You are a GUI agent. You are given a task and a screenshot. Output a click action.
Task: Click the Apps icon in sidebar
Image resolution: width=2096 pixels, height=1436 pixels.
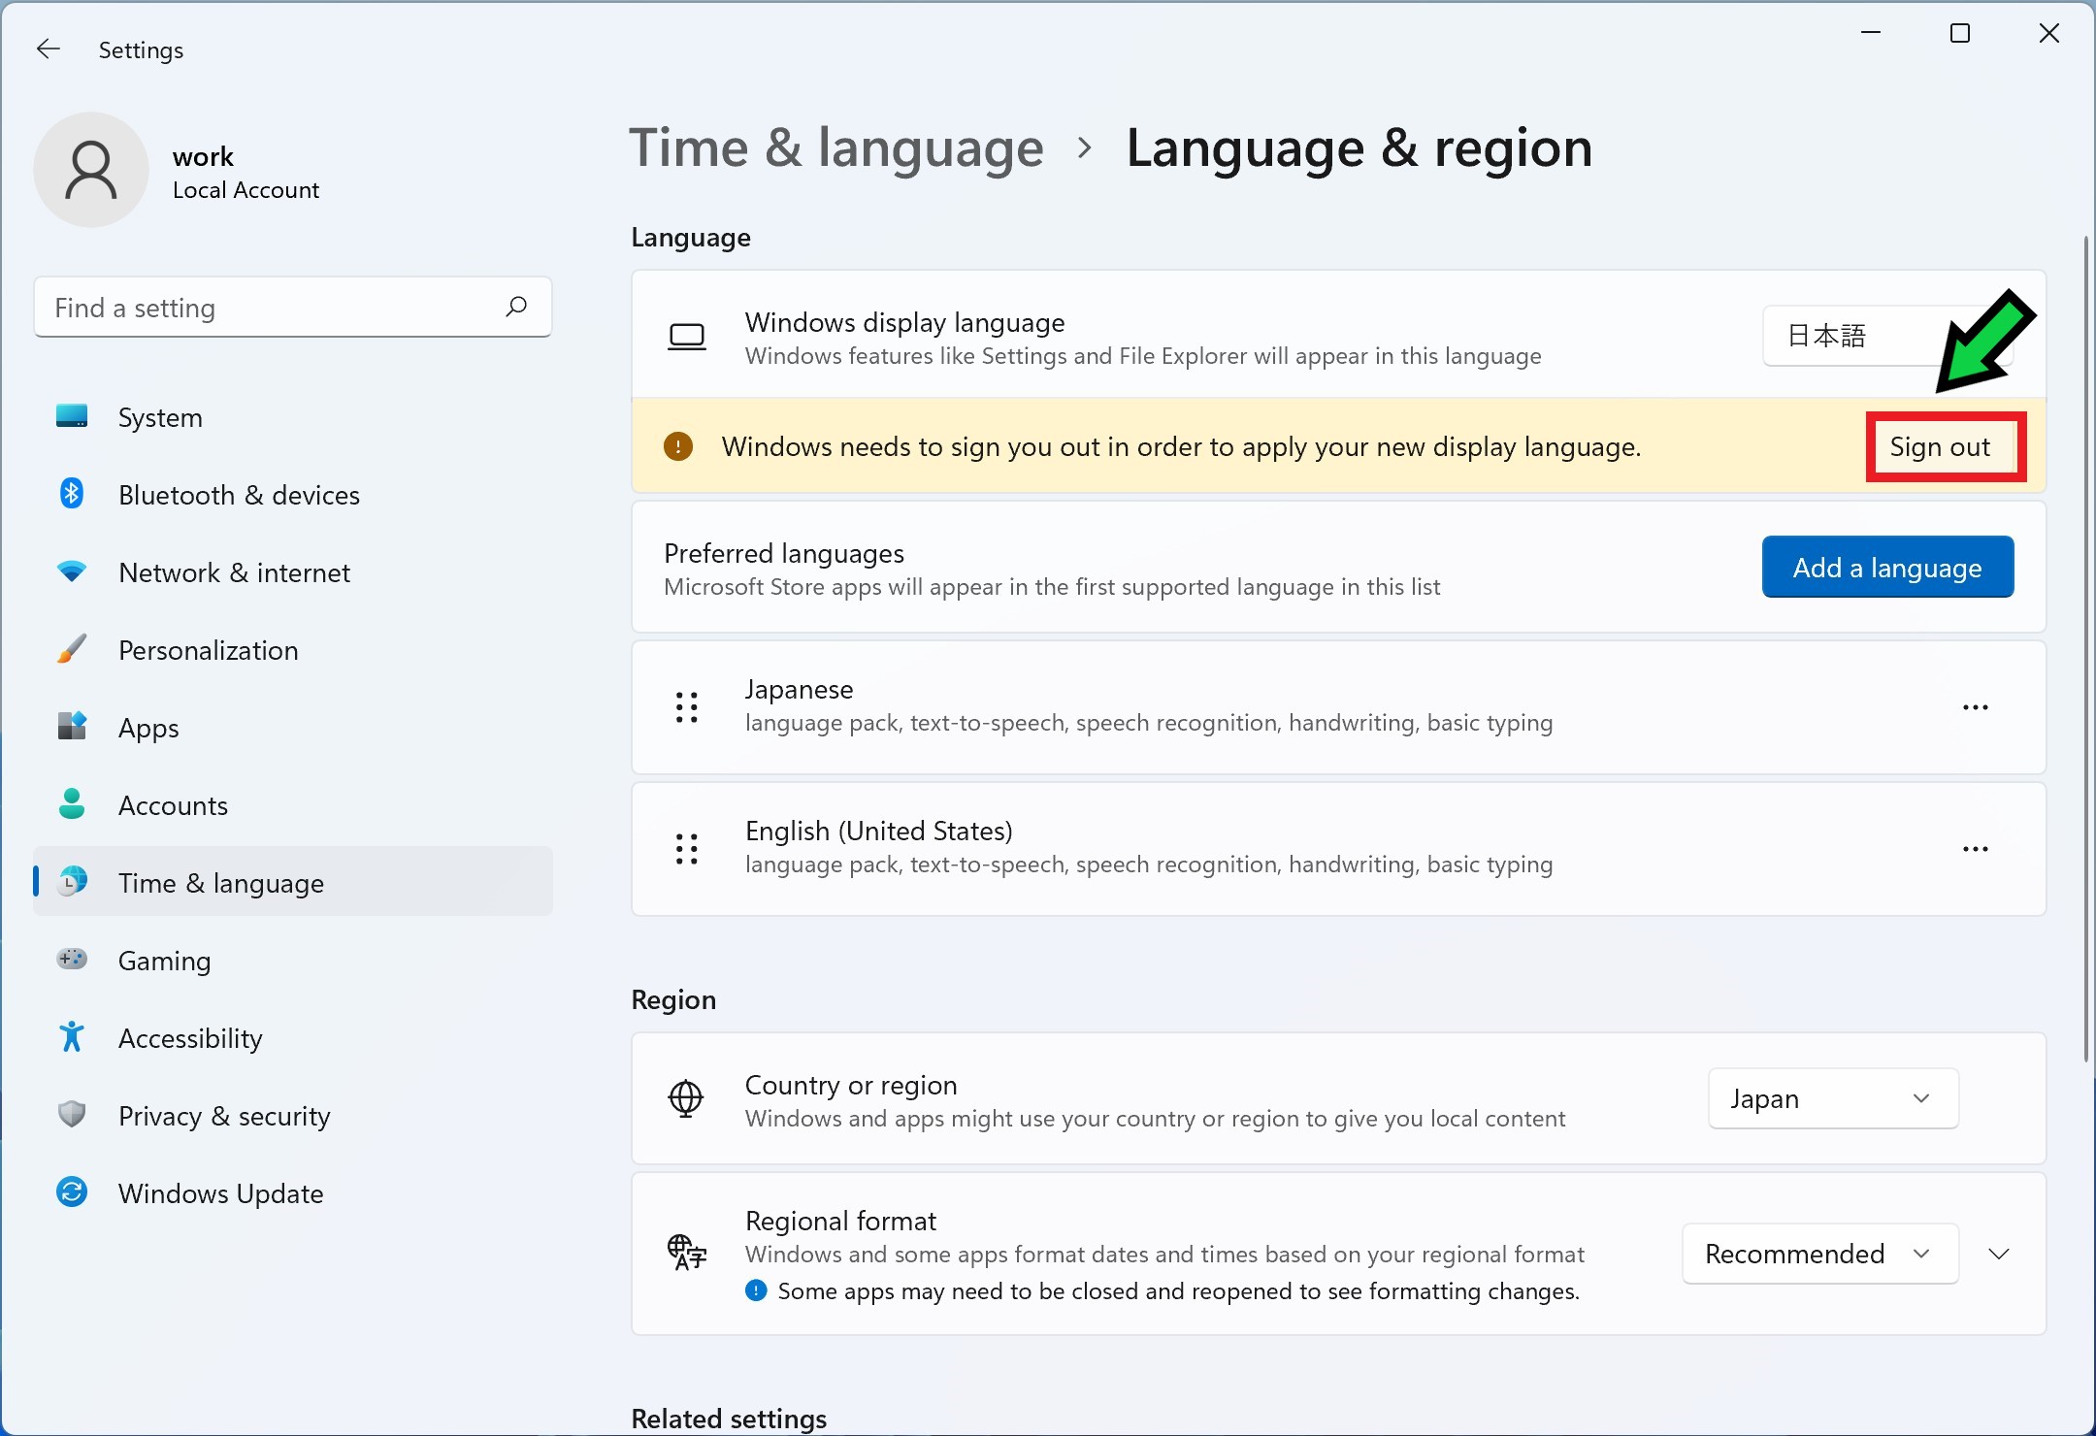click(x=72, y=727)
